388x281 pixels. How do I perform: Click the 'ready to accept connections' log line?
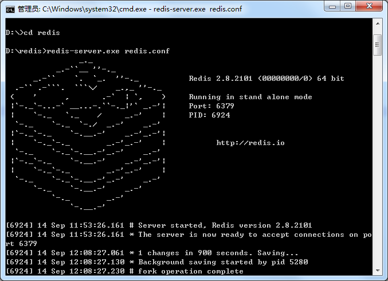189,235
